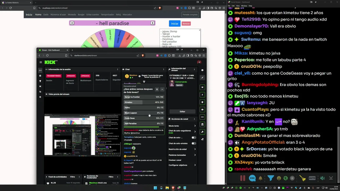
Task: Click the TRANSMITIENDO session status badge
Action: click(x=54, y=76)
